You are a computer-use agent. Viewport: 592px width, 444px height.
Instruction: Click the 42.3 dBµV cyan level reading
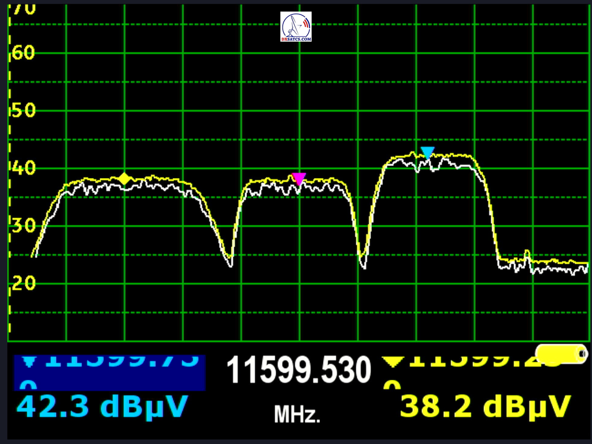(102, 406)
